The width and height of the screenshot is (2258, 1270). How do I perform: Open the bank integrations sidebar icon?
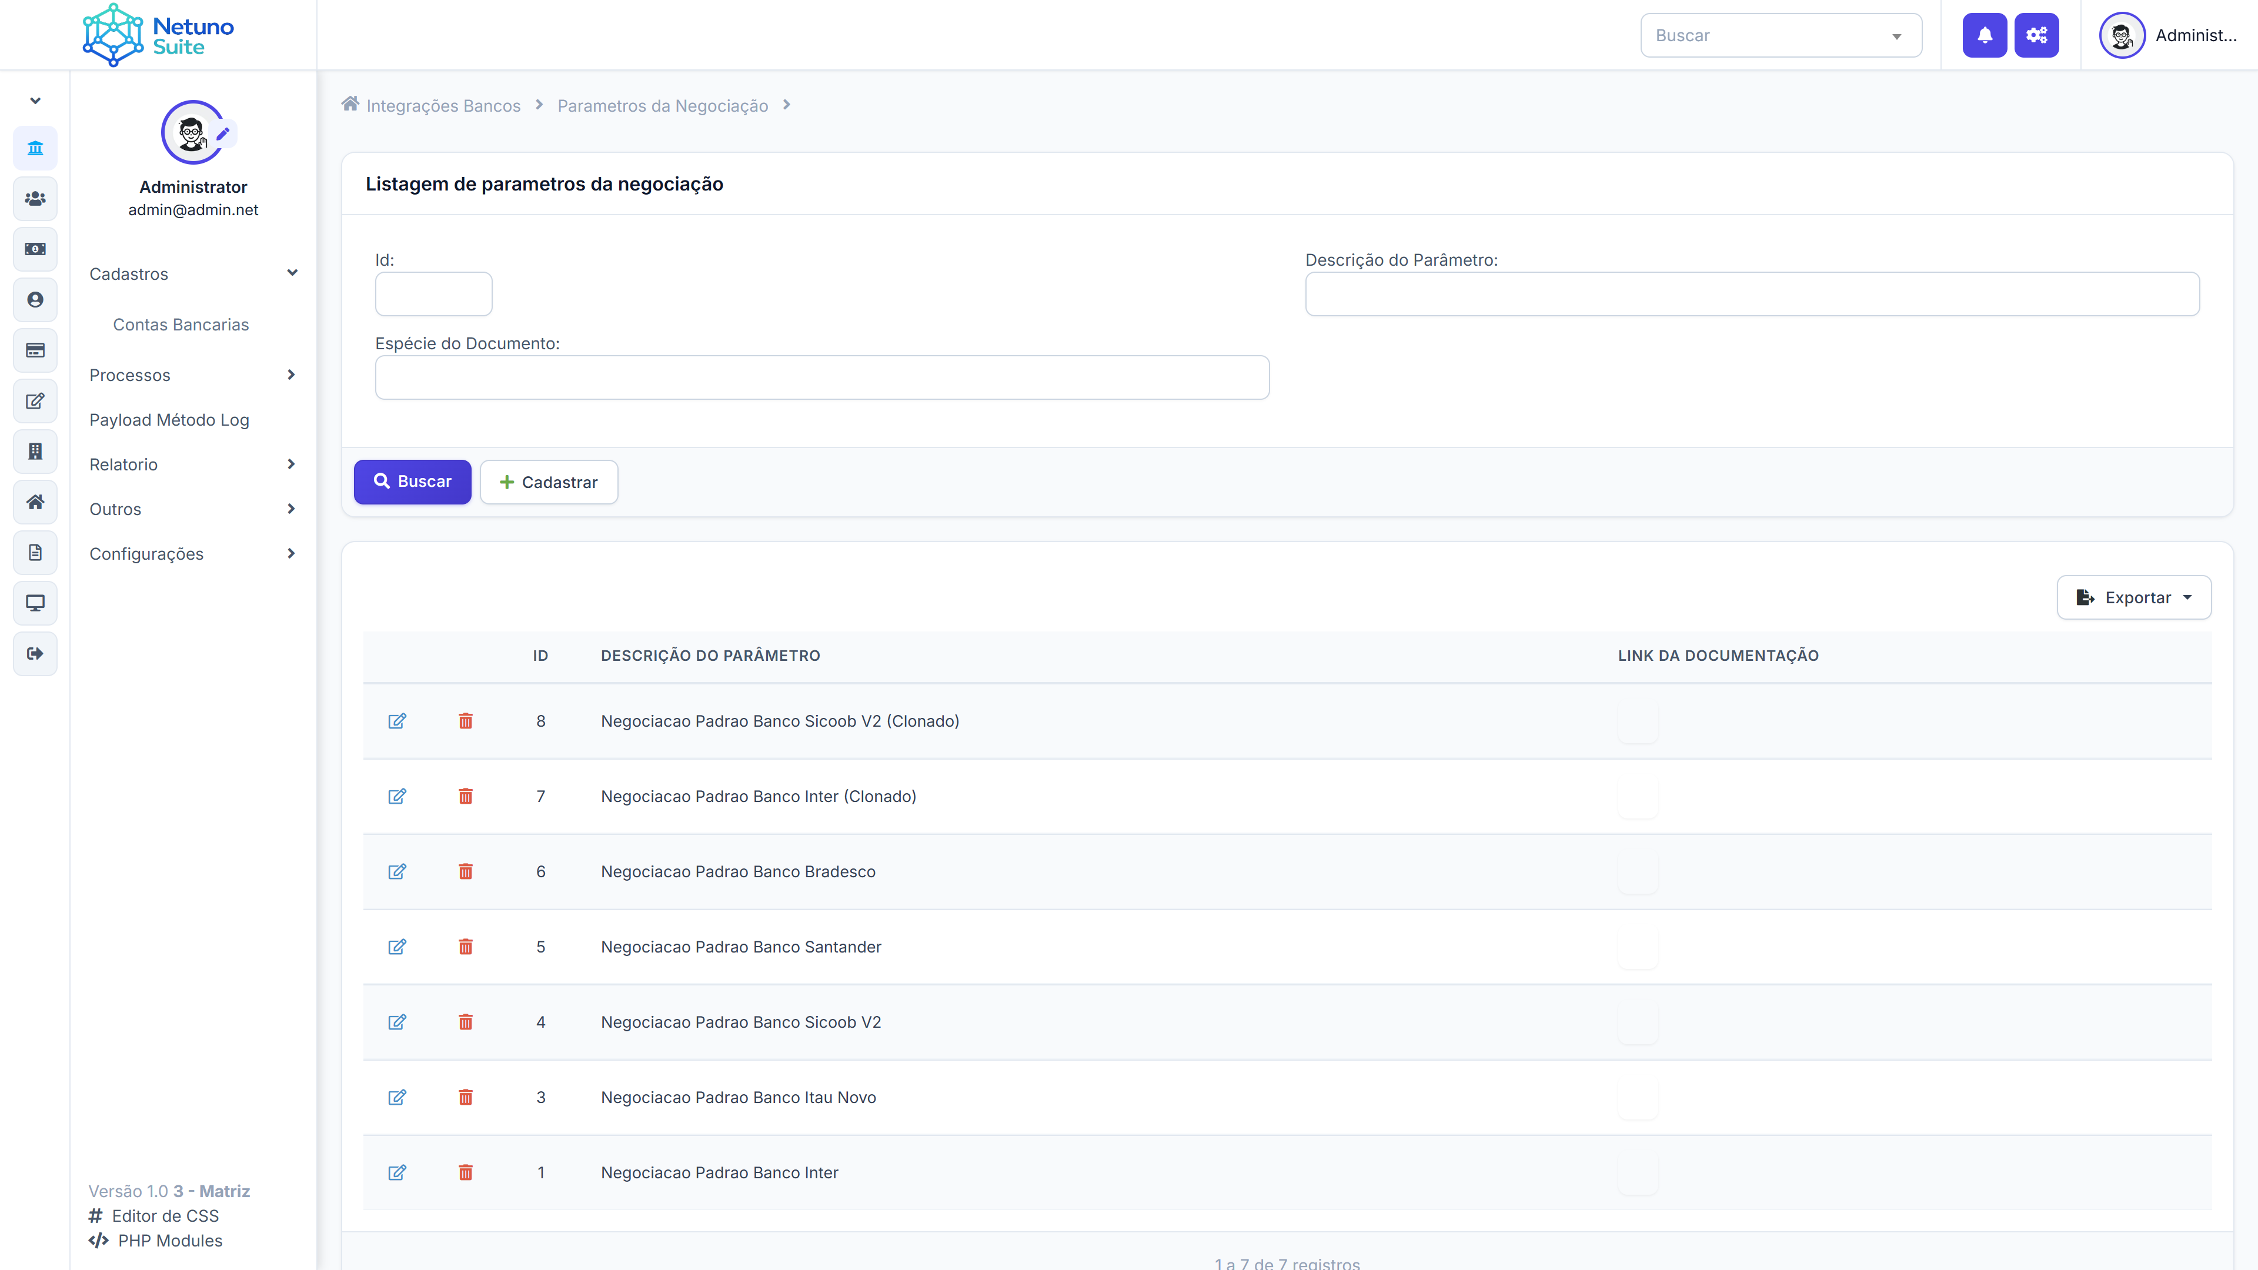coord(35,148)
